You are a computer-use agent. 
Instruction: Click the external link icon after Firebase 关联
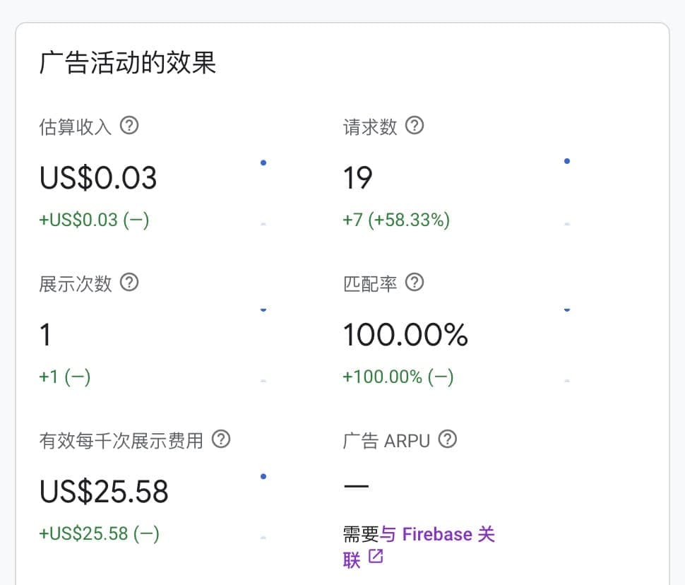coord(376,557)
